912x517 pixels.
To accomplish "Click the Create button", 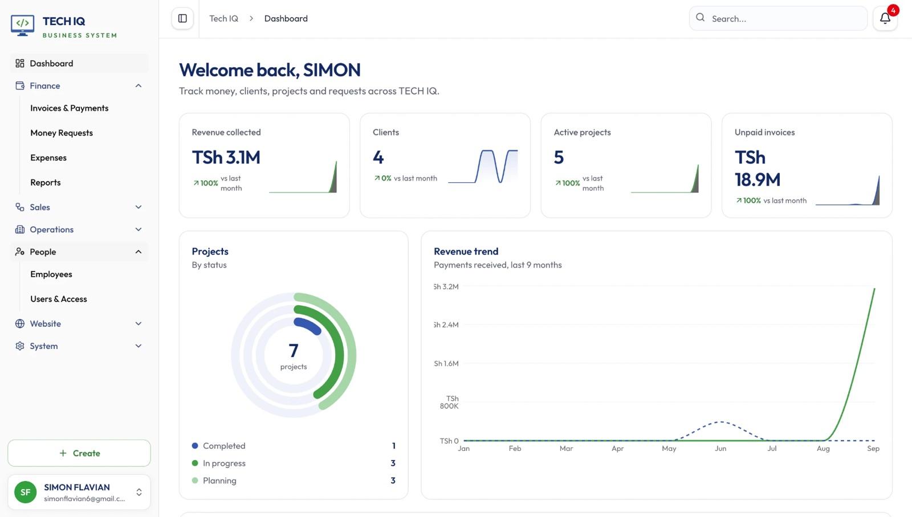I will tap(79, 453).
